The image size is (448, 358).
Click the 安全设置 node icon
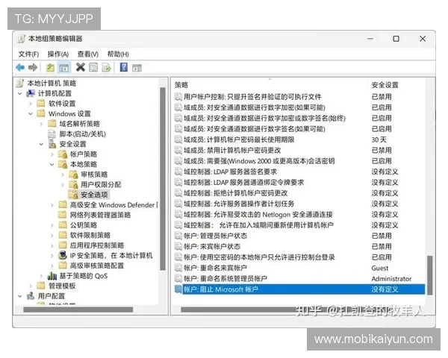tap(52, 144)
